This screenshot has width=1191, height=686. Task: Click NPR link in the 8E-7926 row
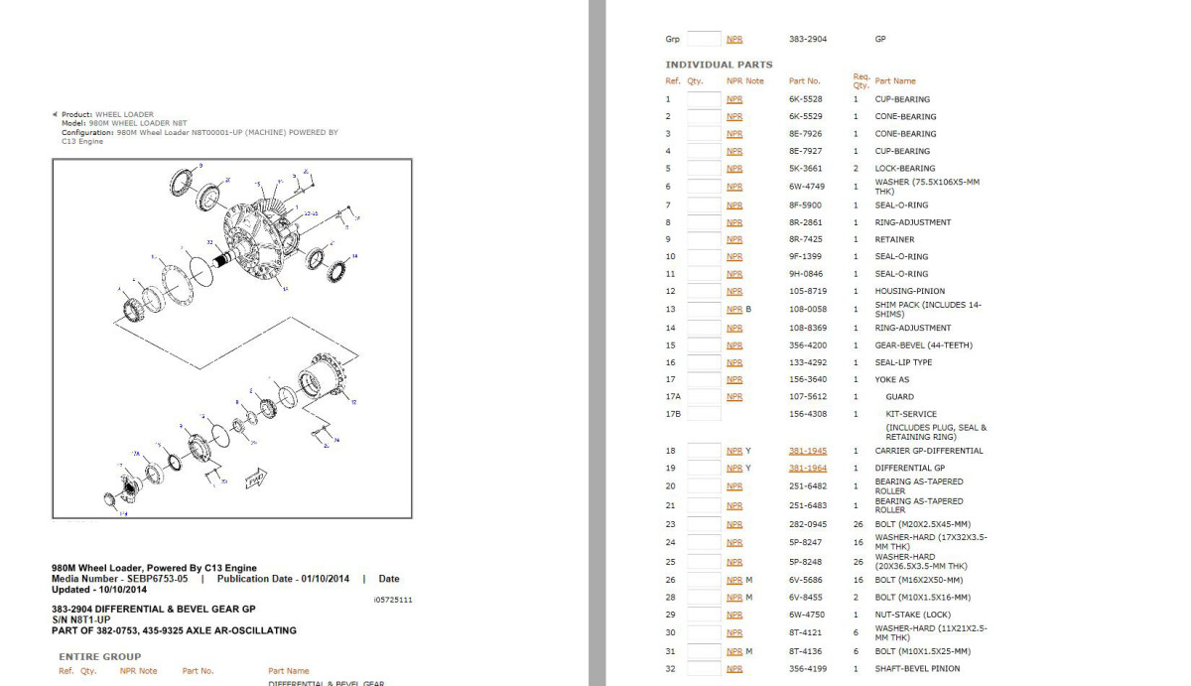point(734,134)
